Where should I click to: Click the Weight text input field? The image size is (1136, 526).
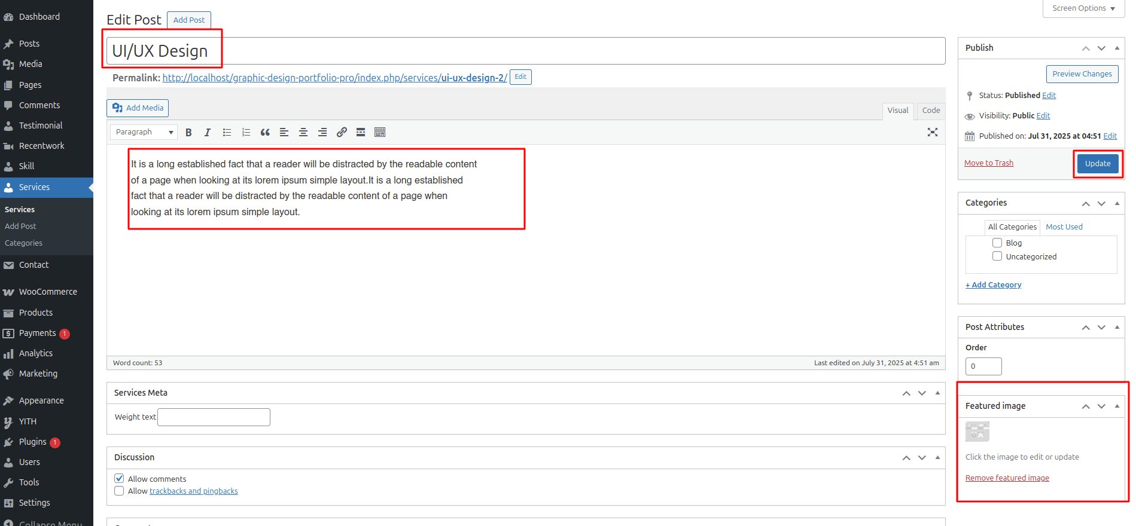(x=214, y=417)
